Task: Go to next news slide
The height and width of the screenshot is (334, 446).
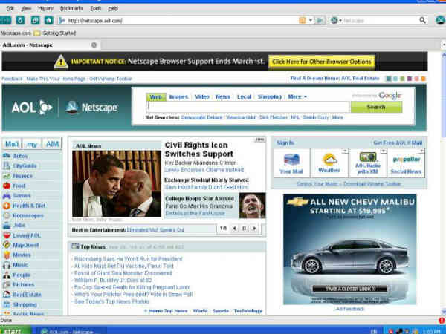Action: click(x=253, y=228)
